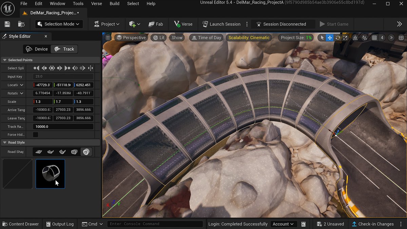This screenshot has width=407, height=229.
Task: Open the Build menu
Action: [115, 3]
